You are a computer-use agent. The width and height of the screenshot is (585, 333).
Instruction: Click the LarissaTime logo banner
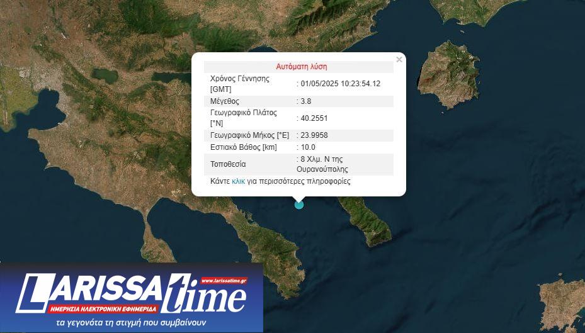coord(131,296)
